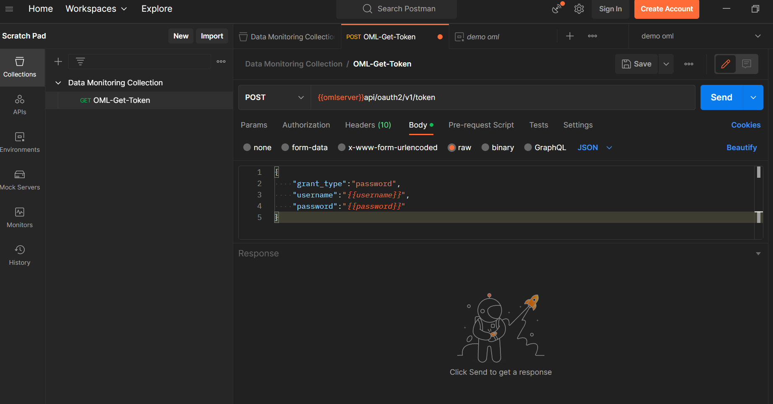The width and height of the screenshot is (773, 404).
Task: Send the request
Action: pyautogui.click(x=721, y=97)
